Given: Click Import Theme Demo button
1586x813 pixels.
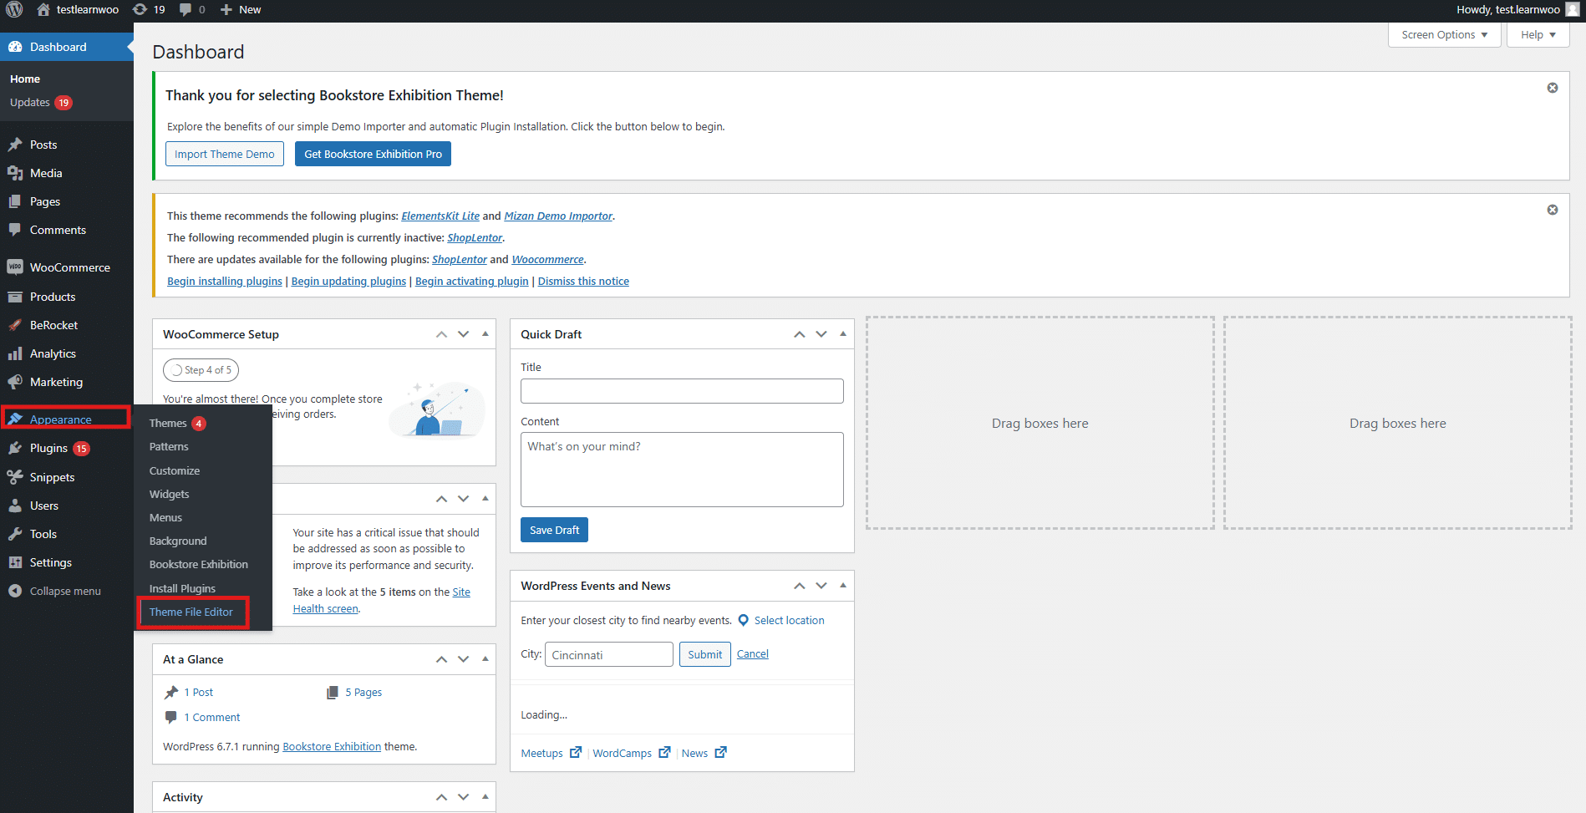Looking at the screenshot, I should (225, 154).
